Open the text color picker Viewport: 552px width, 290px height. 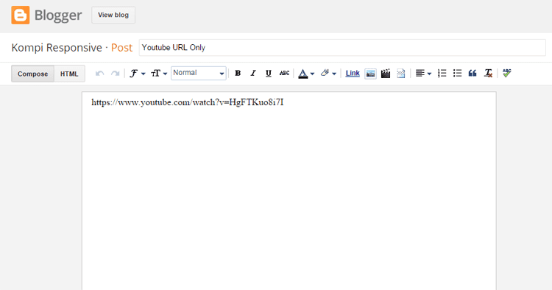point(306,73)
